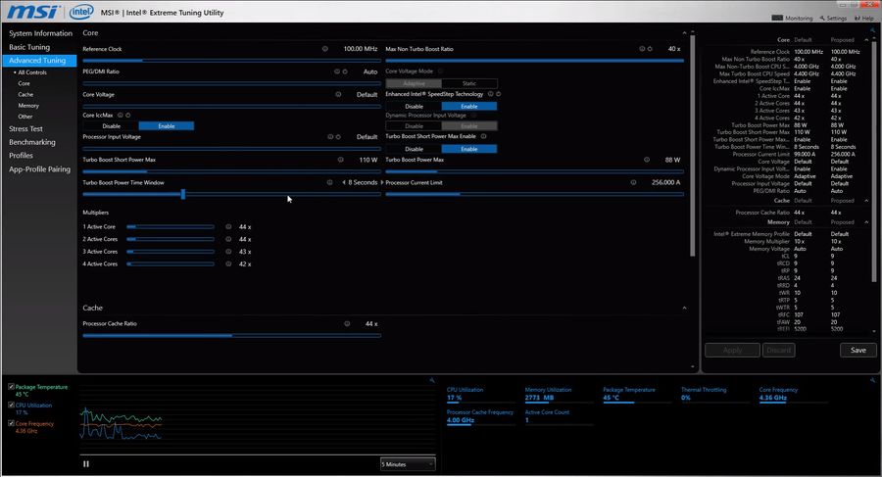Pause the monitoring graph
This screenshot has height=477, width=882.
pyautogui.click(x=86, y=464)
